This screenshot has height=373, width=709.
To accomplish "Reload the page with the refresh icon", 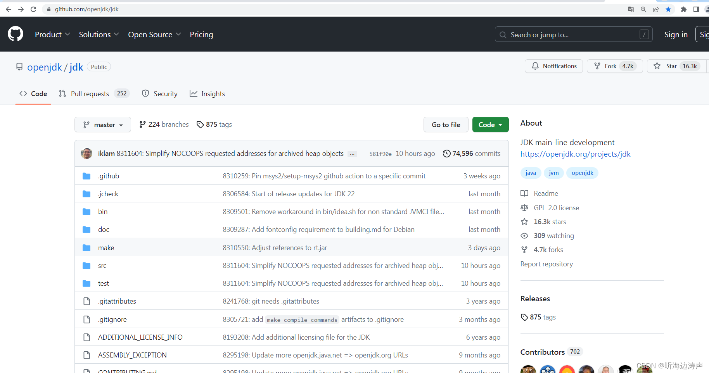I will coord(33,9).
